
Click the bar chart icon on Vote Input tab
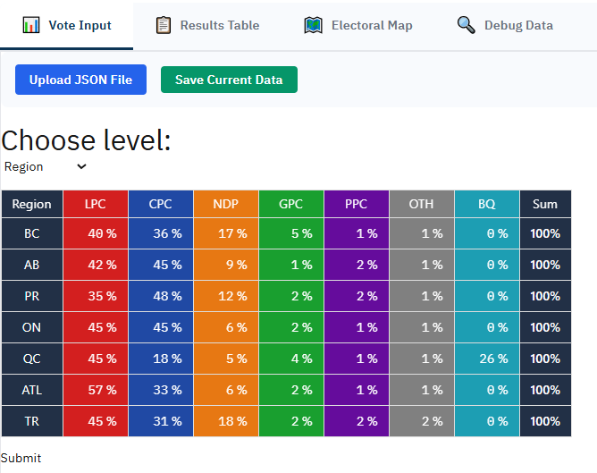click(31, 25)
